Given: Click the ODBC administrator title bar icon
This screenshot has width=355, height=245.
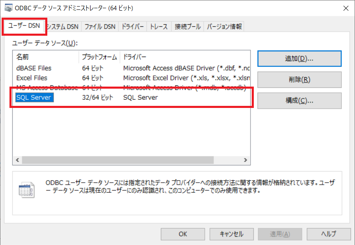Looking at the screenshot, I should coord(9,8).
